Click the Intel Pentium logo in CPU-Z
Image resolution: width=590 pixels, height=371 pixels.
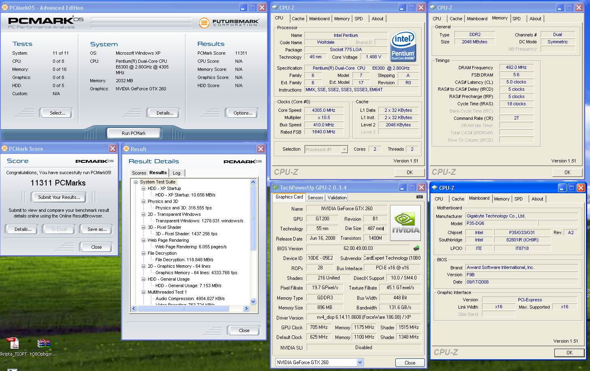click(x=403, y=46)
